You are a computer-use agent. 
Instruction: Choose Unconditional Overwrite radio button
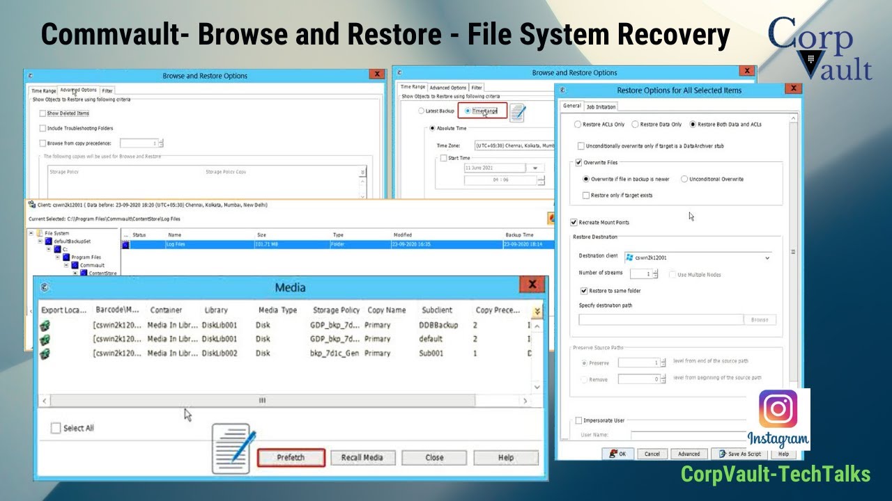pos(684,179)
